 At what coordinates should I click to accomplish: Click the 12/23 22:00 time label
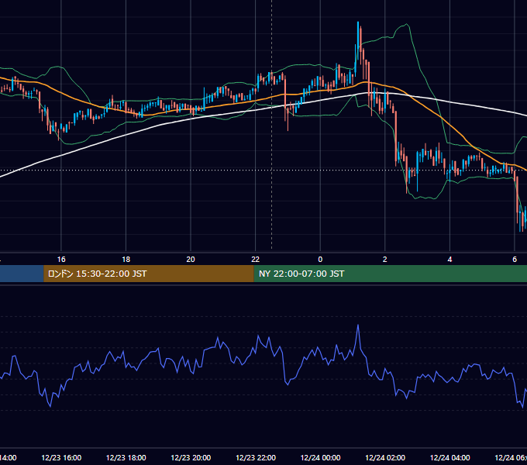click(x=256, y=457)
